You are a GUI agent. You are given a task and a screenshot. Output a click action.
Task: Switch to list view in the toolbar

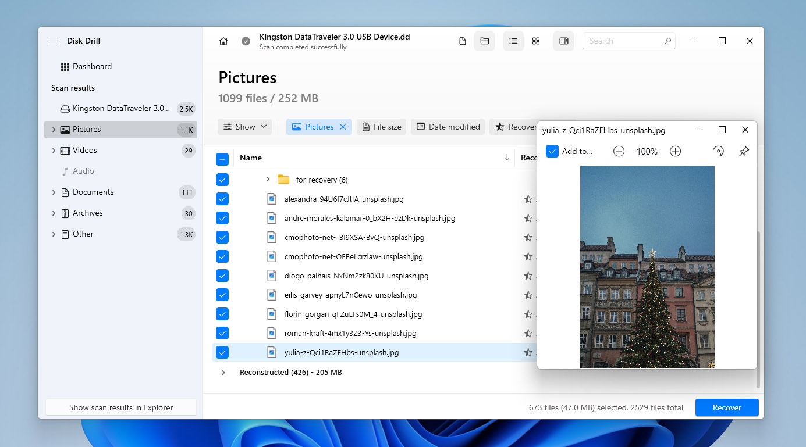[x=513, y=41]
